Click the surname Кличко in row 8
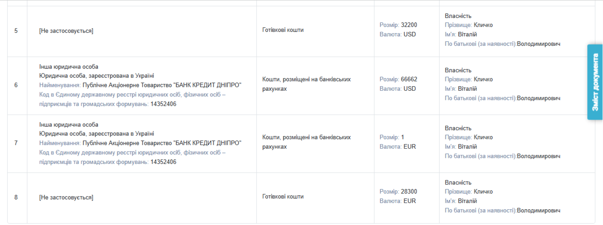 [483, 192]
